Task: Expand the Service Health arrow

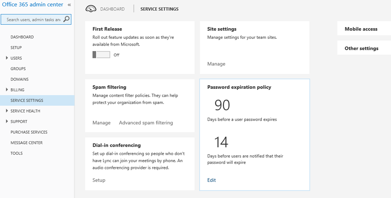Action: point(7,111)
